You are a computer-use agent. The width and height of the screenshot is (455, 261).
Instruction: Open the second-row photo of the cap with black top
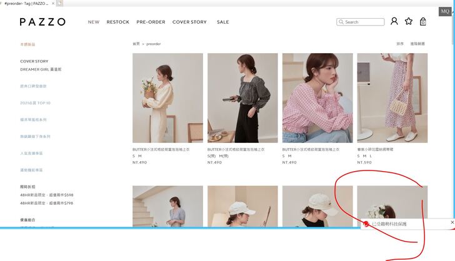317,206
